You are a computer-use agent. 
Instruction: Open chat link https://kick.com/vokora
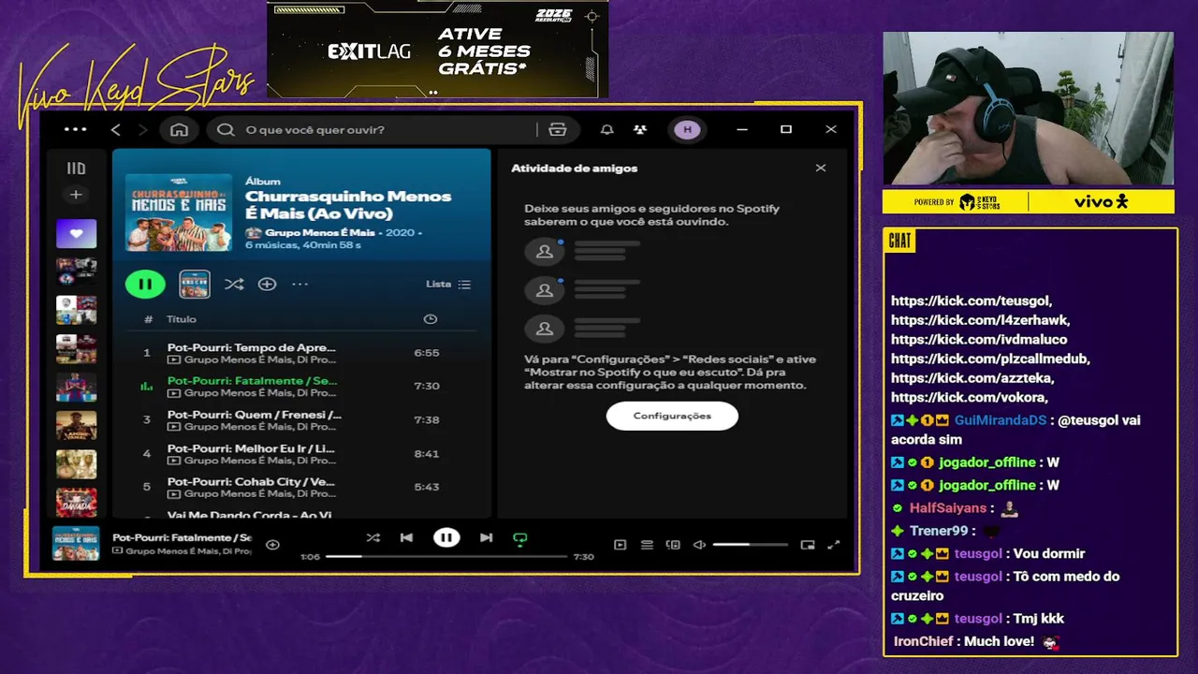[x=969, y=397]
